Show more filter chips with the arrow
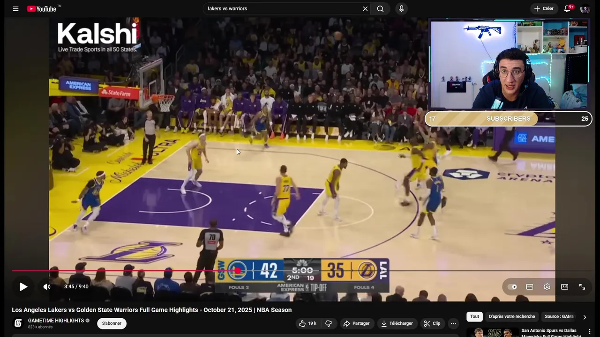 [x=585, y=317]
